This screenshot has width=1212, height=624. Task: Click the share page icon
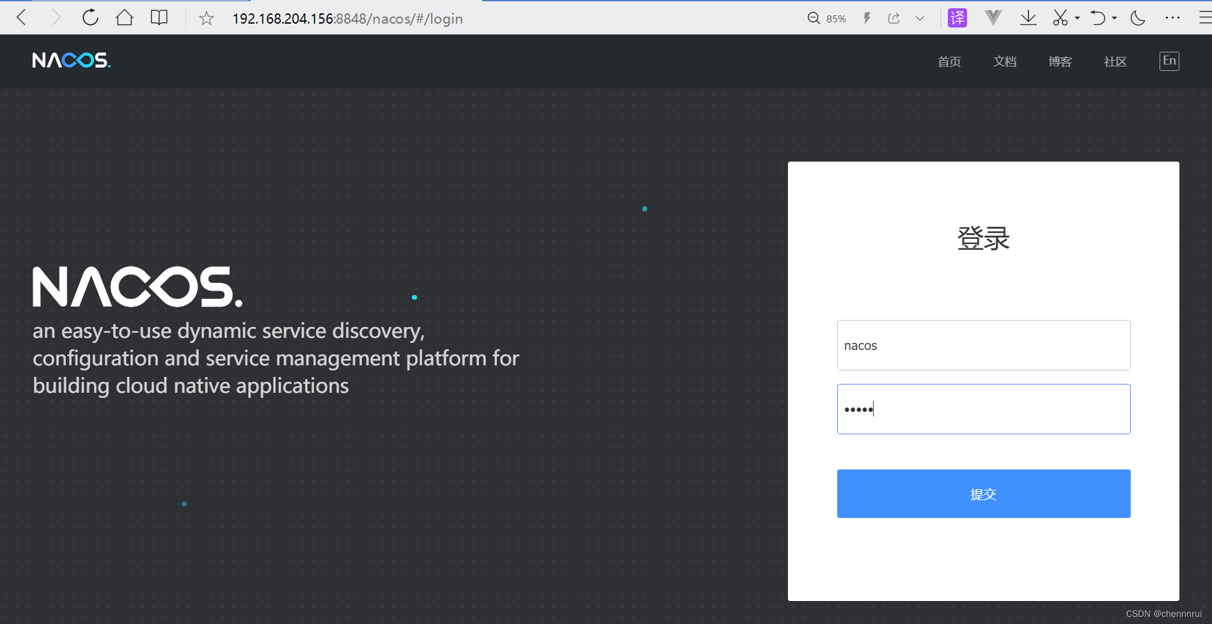pyautogui.click(x=894, y=19)
